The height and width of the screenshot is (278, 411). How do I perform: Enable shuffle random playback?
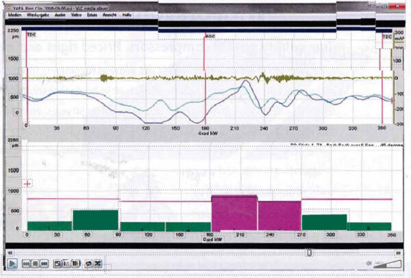click(x=98, y=263)
